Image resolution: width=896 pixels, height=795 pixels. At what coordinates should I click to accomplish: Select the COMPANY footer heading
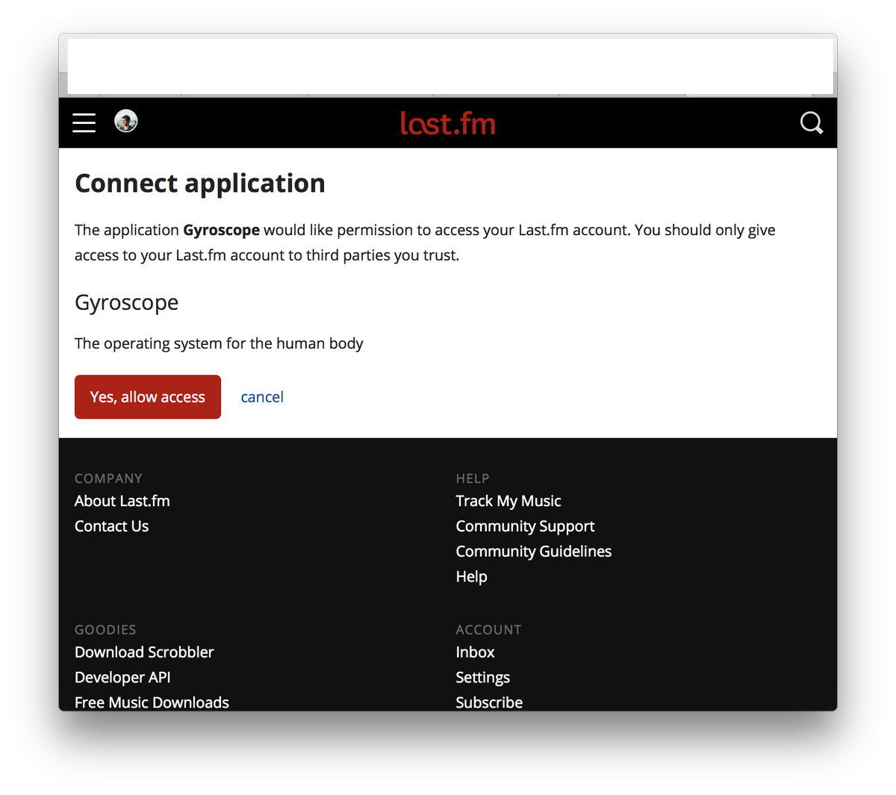coord(108,478)
